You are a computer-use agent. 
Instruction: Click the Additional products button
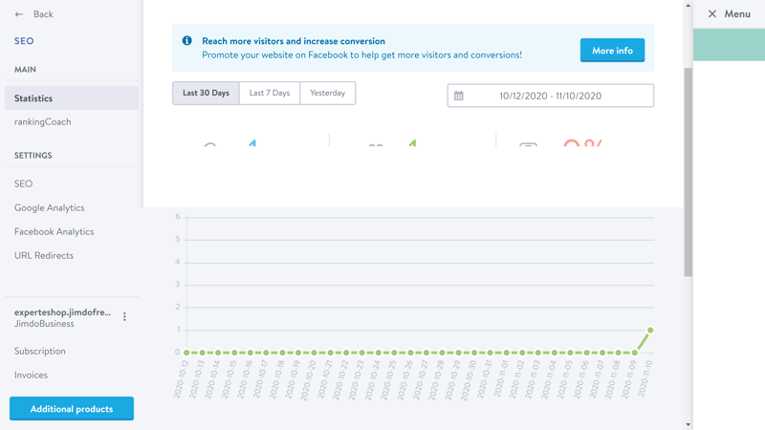72,409
